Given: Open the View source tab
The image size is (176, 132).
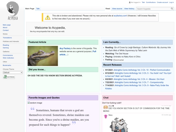Looking at the screenshot, I should coord(117,9).
